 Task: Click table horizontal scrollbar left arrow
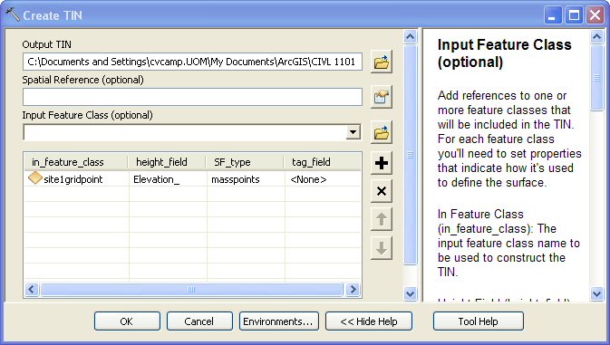[32, 290]
